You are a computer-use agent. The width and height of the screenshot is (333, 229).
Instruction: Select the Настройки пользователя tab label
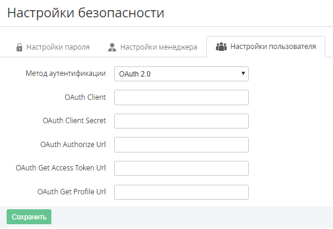273,46
